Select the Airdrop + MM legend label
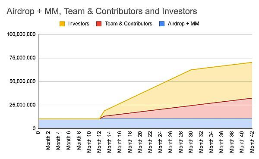 [x=183, y=24]
